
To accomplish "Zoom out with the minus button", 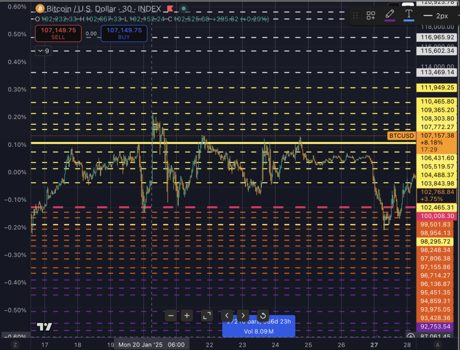I will tap(171, 315).
